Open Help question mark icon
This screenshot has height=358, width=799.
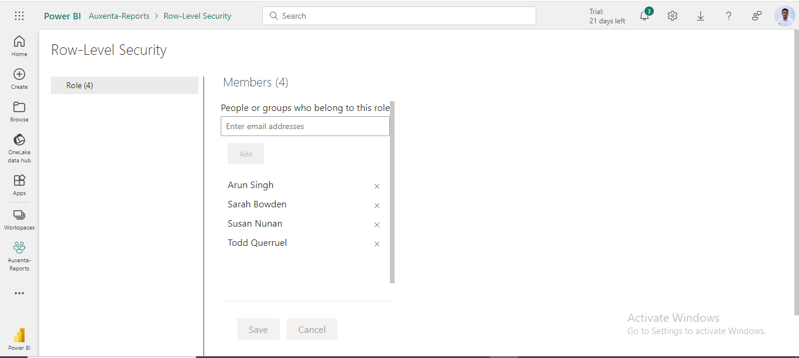click(x=729, y=16)
